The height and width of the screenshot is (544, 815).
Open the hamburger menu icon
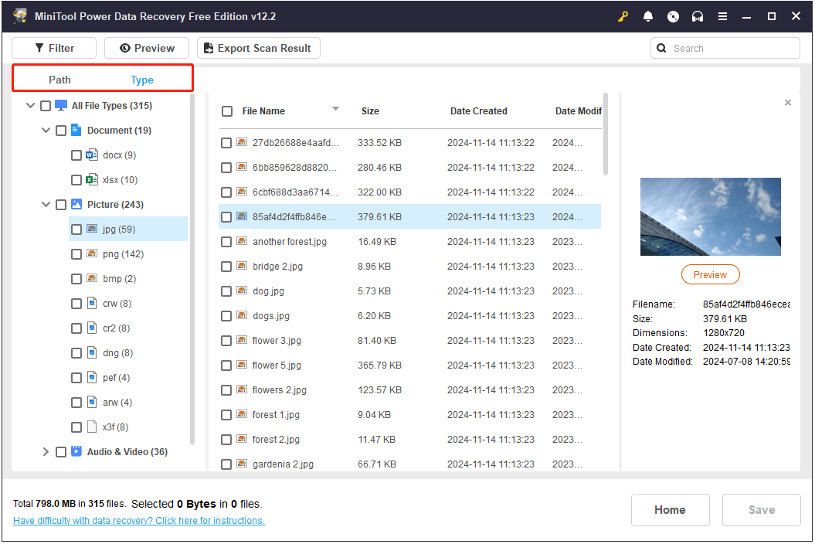point(722,17)
